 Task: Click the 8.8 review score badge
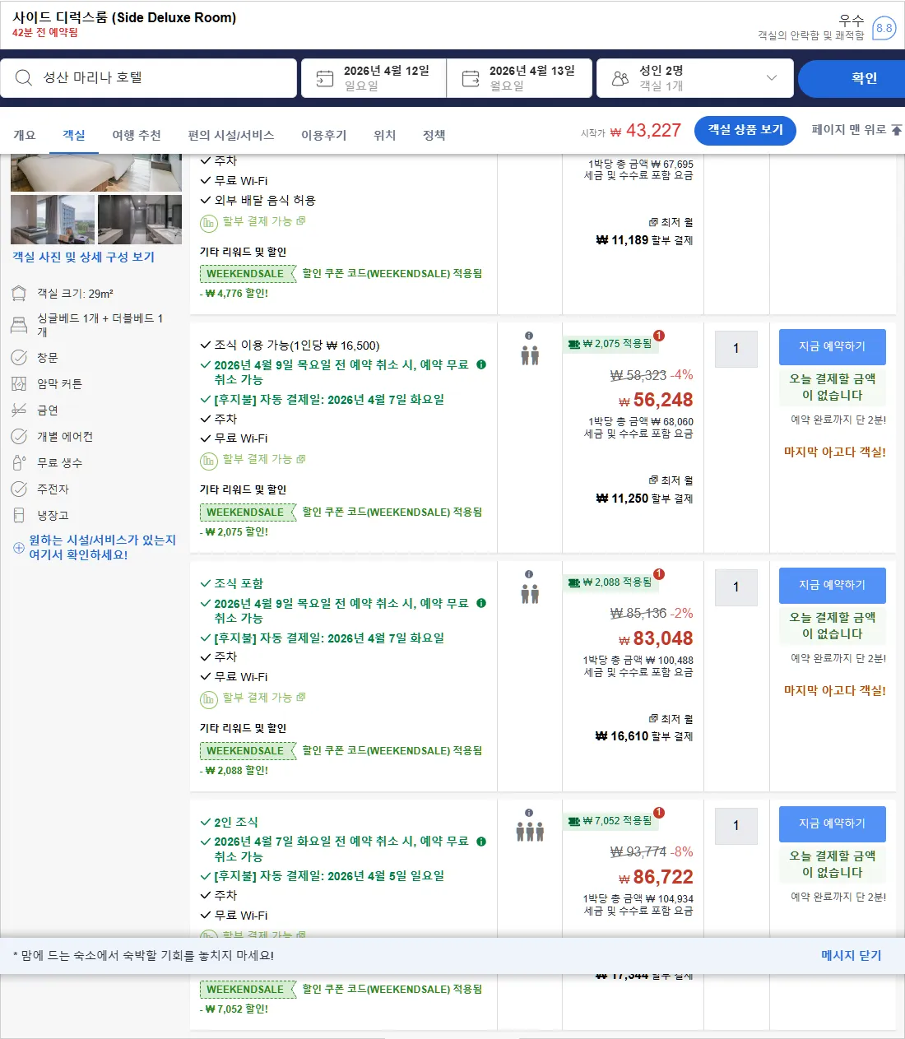[x=884, y=28]
